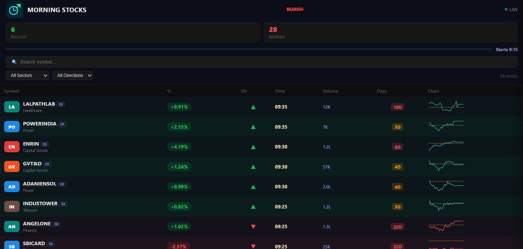Screen dimensions: 523x249
Task: Click the 2.0L volume value
Action: pos(327,187)
